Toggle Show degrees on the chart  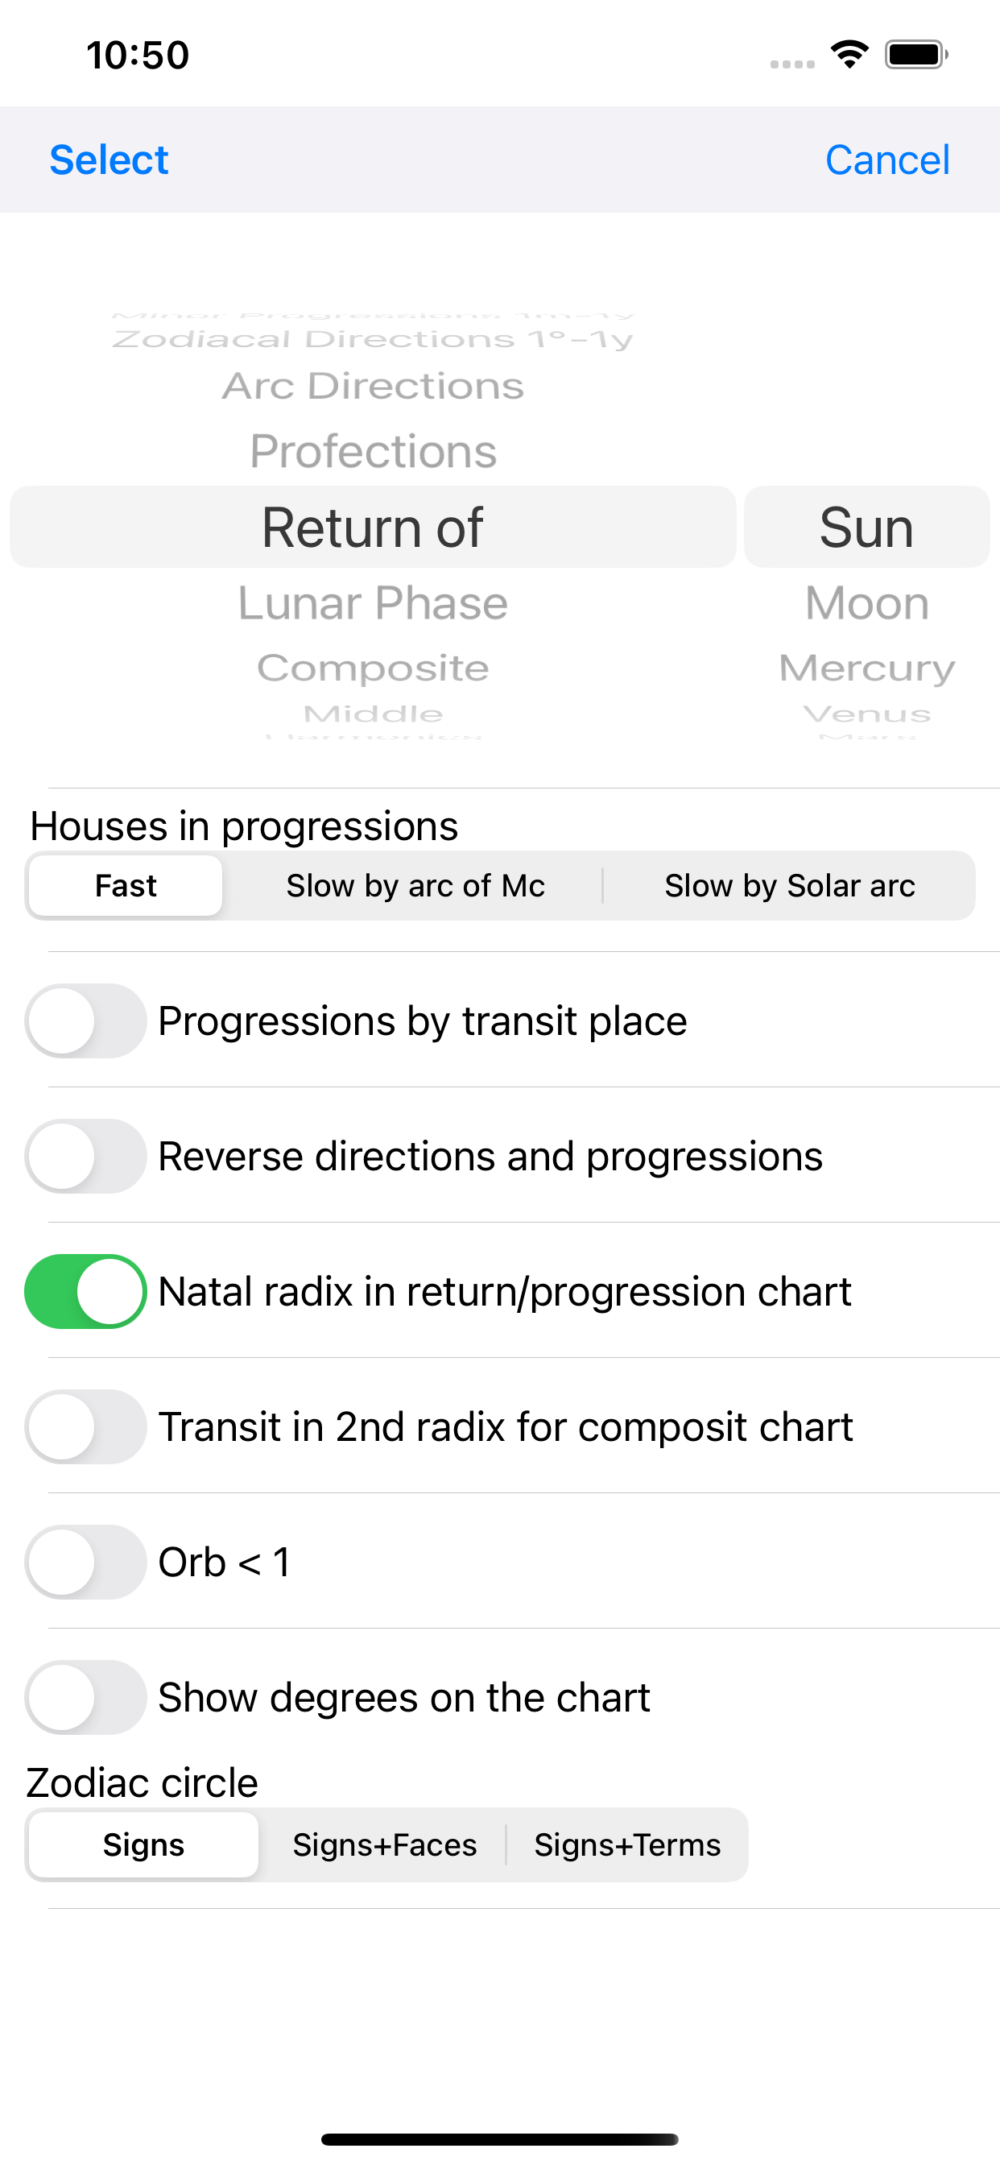tap(85, 1697)
